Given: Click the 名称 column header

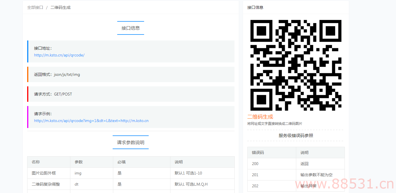Looking at the screenshot, I should click(x=36, y=162).
